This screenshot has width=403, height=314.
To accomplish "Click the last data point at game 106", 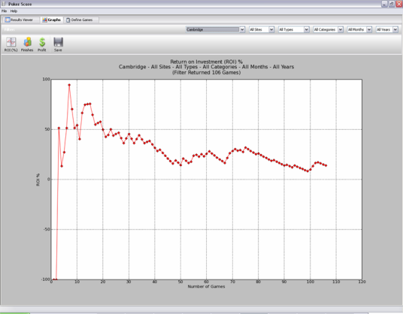I will click(326, 165).
